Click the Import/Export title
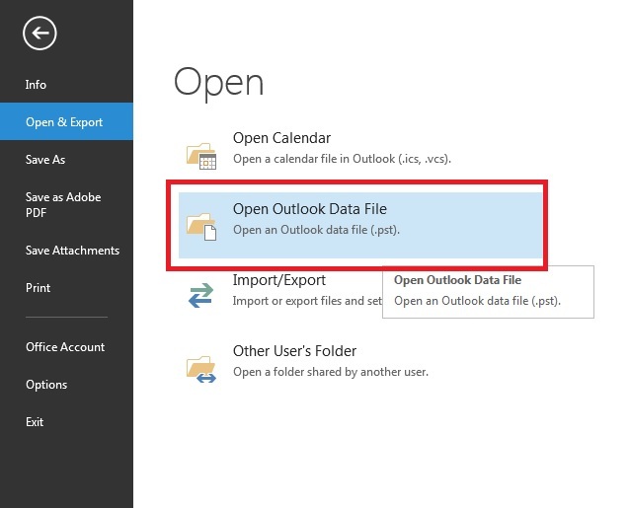629x508 pixels. coord(279,280)
